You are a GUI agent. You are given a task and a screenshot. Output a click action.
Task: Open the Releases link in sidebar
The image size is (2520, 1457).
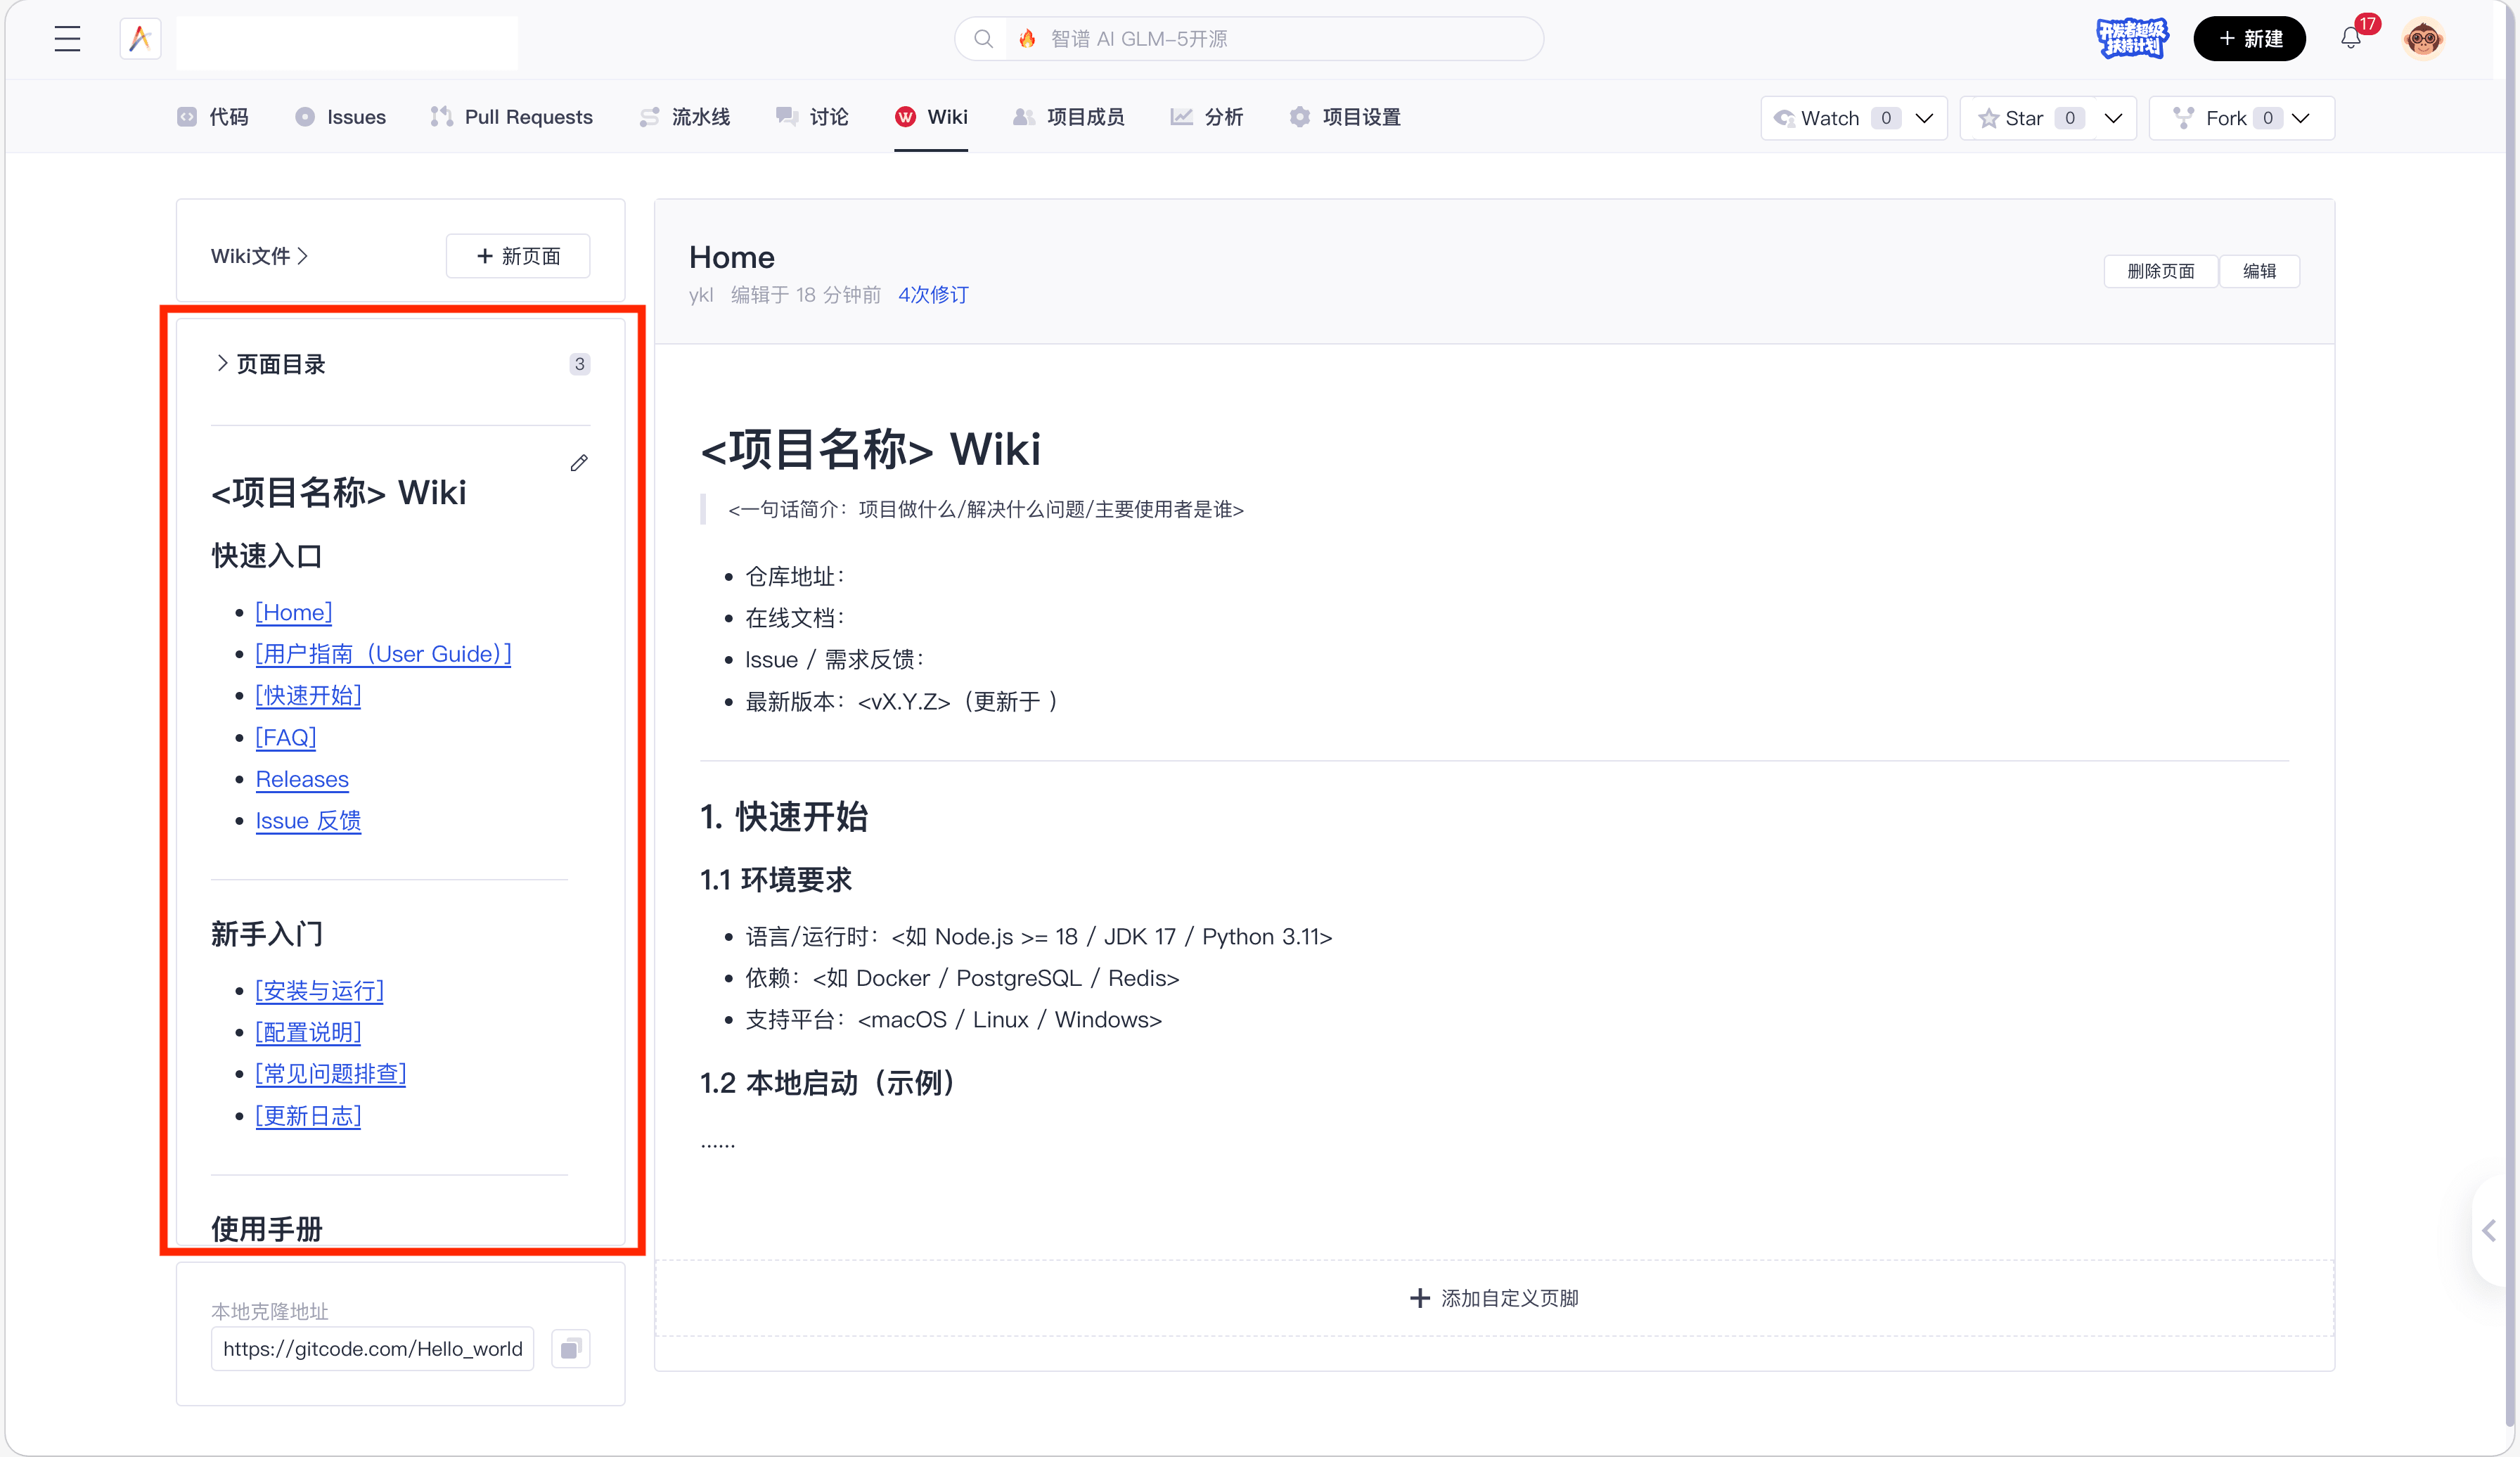pos(302,779)
